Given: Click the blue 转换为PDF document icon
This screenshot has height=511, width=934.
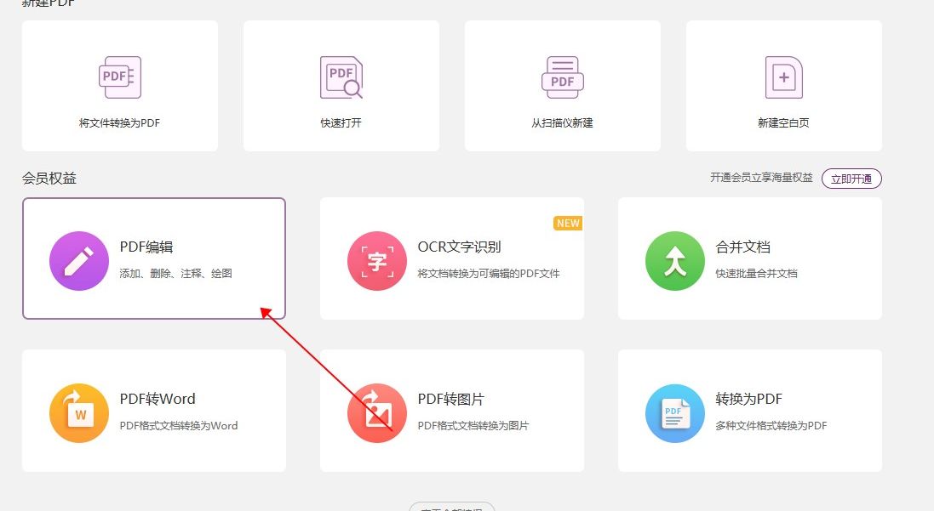Looking at the screenshot, I should click(674, 411).
